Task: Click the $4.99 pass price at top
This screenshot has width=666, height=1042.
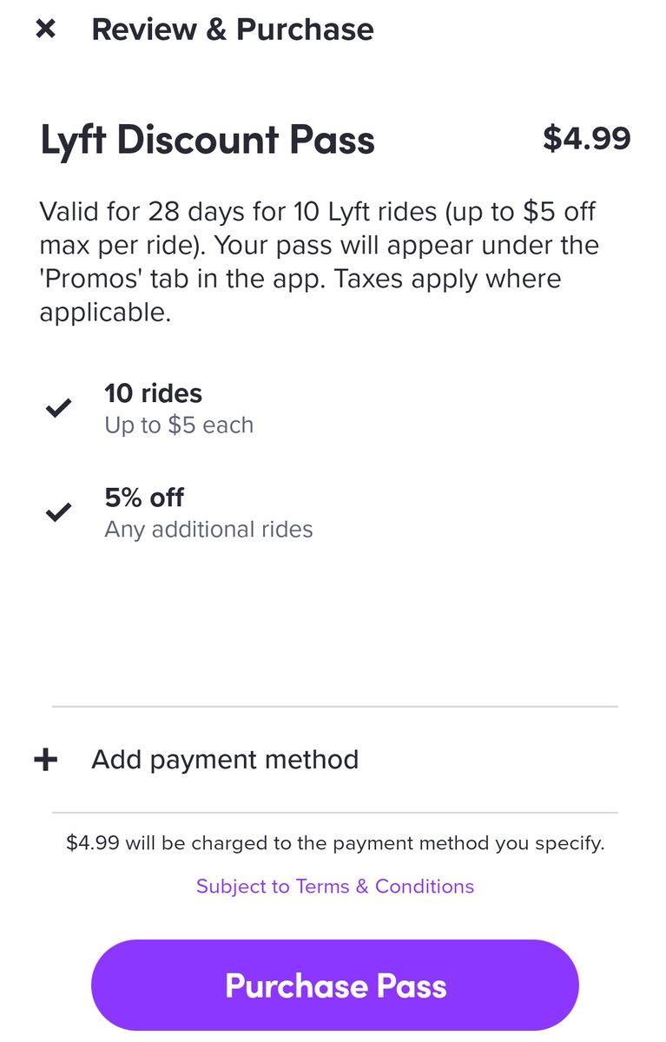Action: (586, 139)
